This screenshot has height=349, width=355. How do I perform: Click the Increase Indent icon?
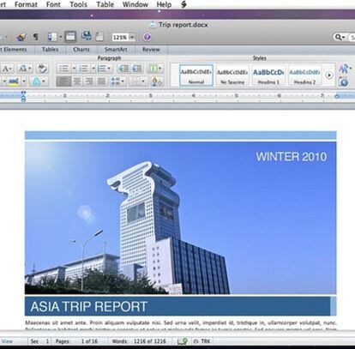[136, 69]
